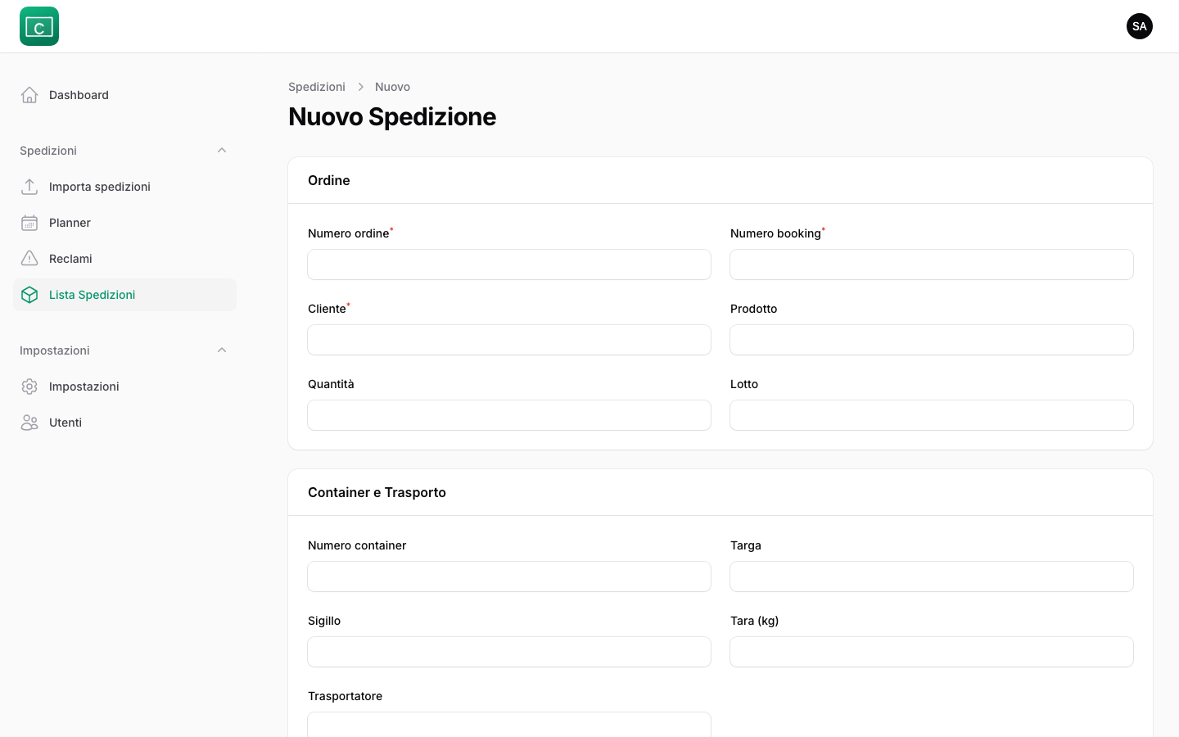Open Dashboard from the sidebar menu
This screenshot has height=737, width=1179.
click(x=79, y=94)
